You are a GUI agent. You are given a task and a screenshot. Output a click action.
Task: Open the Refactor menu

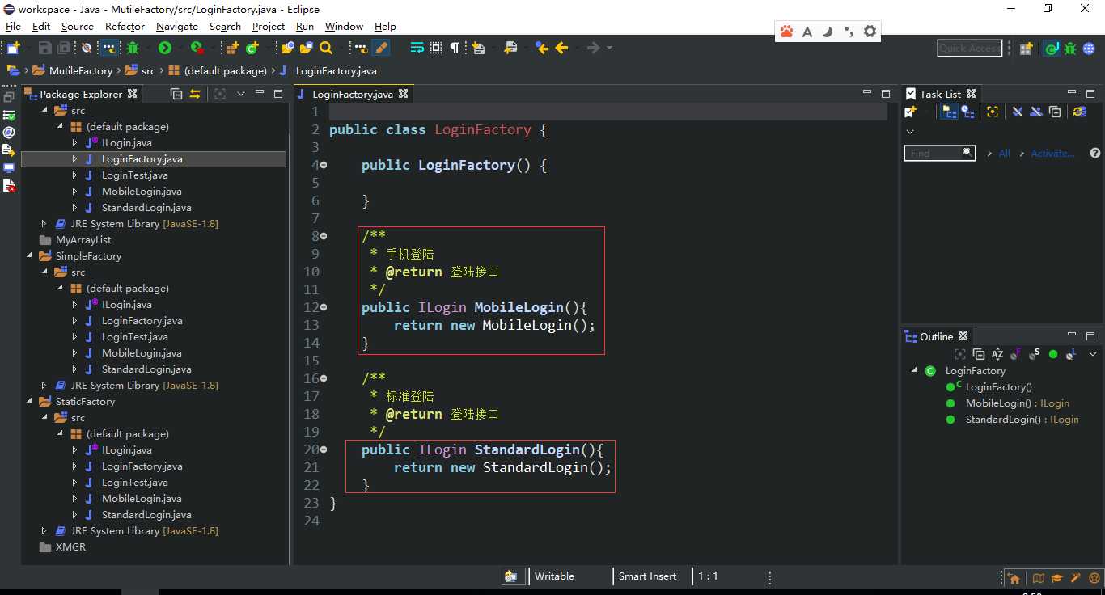point(125,26)
